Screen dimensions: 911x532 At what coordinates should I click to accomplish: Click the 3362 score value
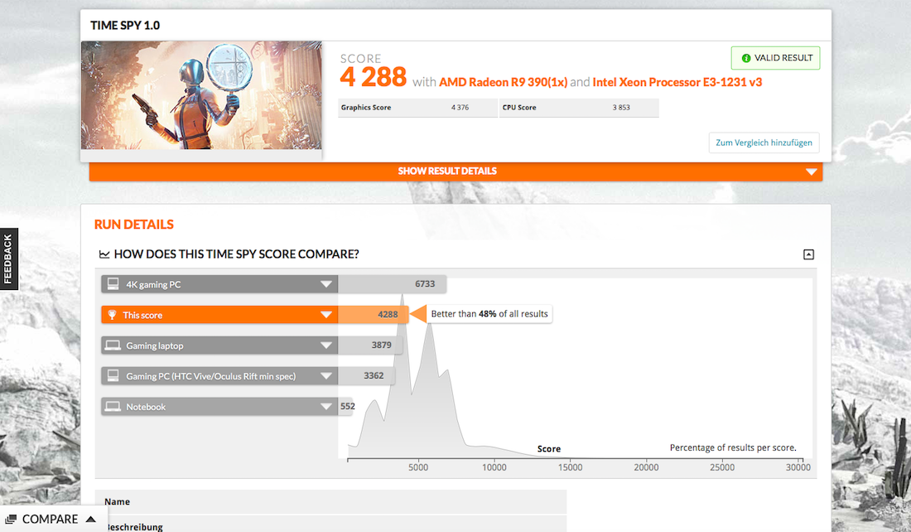pyautogui.click(x=374, y=375)
